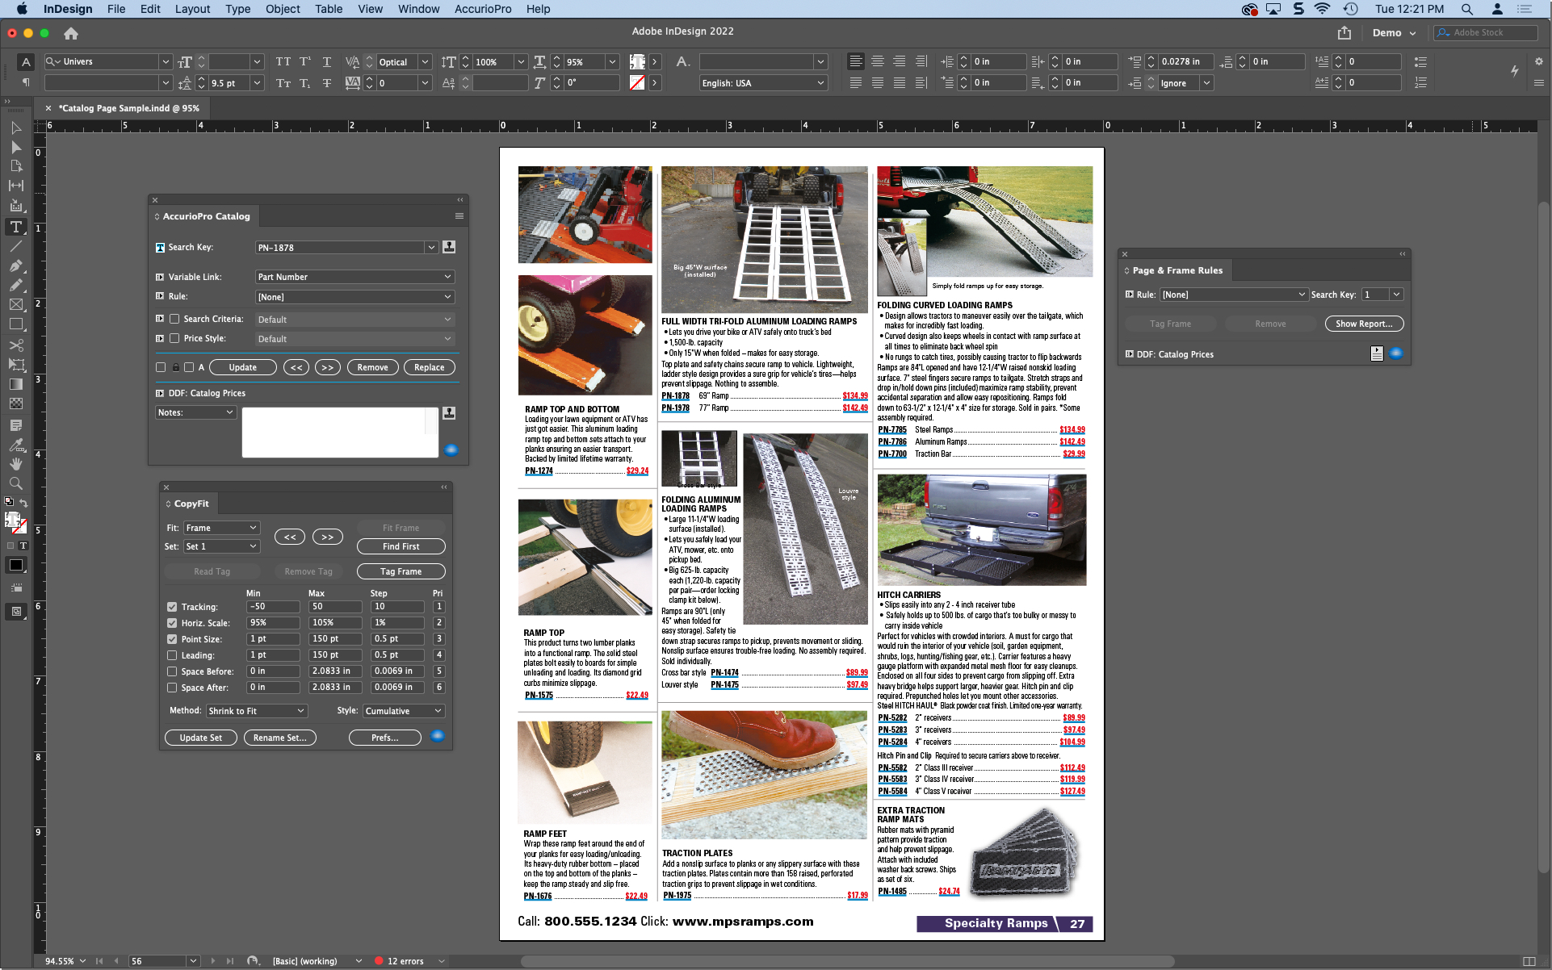Enable the Search Criteria checkbox
This screenshot has height=970, width=1552.
174,319
